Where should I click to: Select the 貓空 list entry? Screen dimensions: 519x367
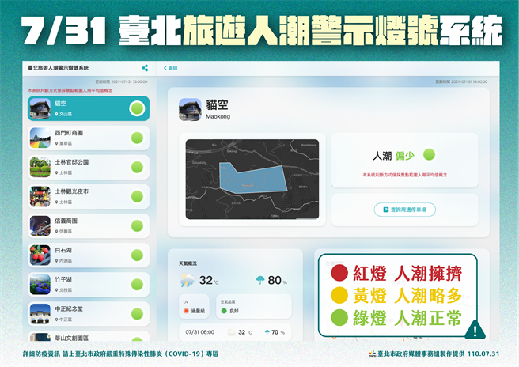(89, 108)
